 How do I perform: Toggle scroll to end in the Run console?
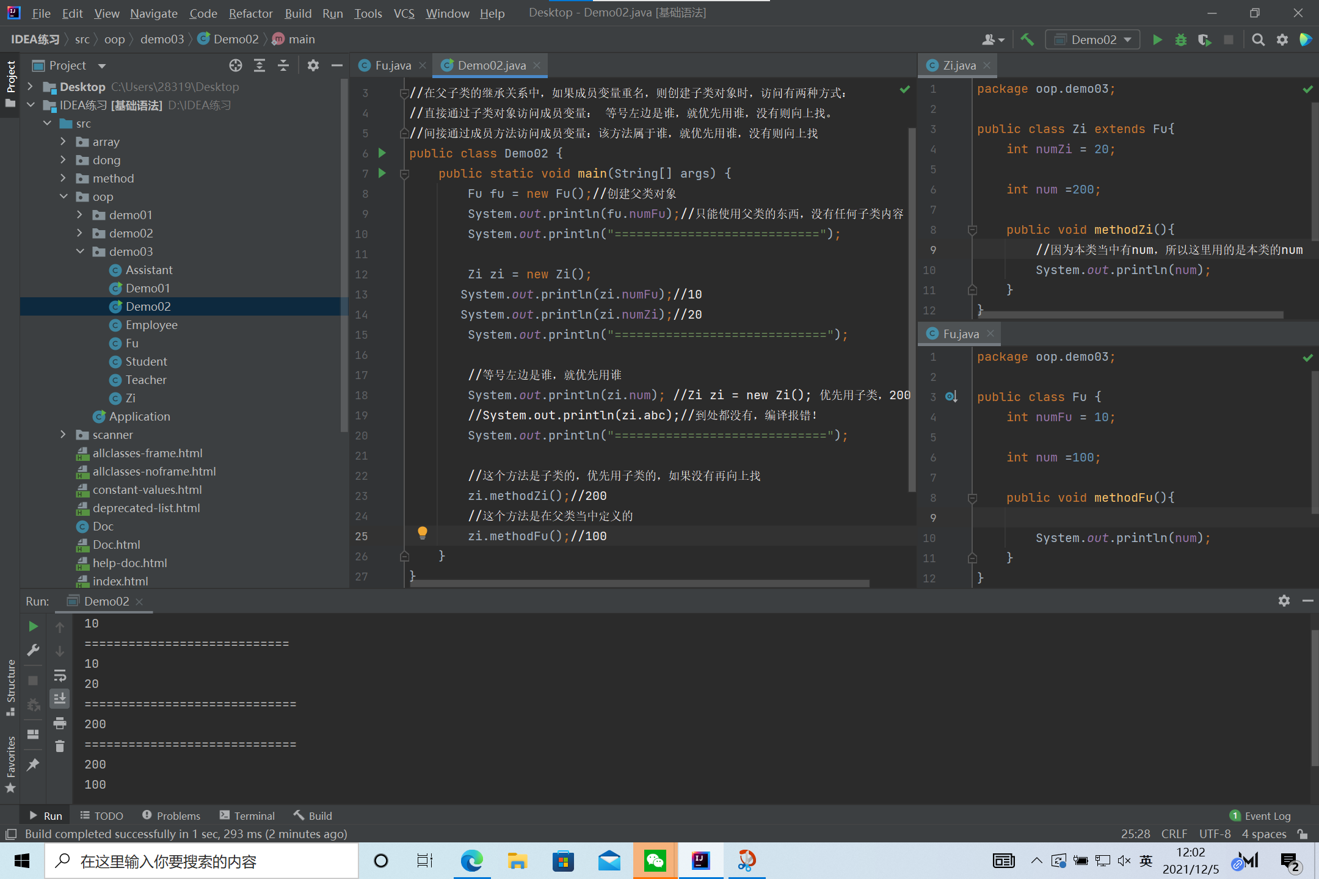(x=60, y=698)
